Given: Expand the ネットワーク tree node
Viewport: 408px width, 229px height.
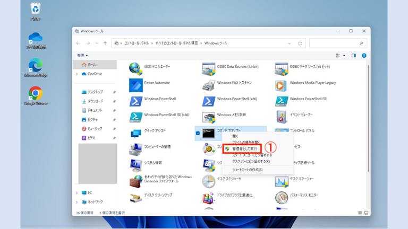Looking at the screenshot, I should pyautogui.click(x=76, y=202).
